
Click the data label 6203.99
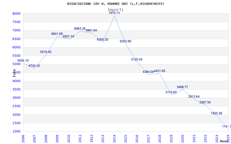point(125,41)
